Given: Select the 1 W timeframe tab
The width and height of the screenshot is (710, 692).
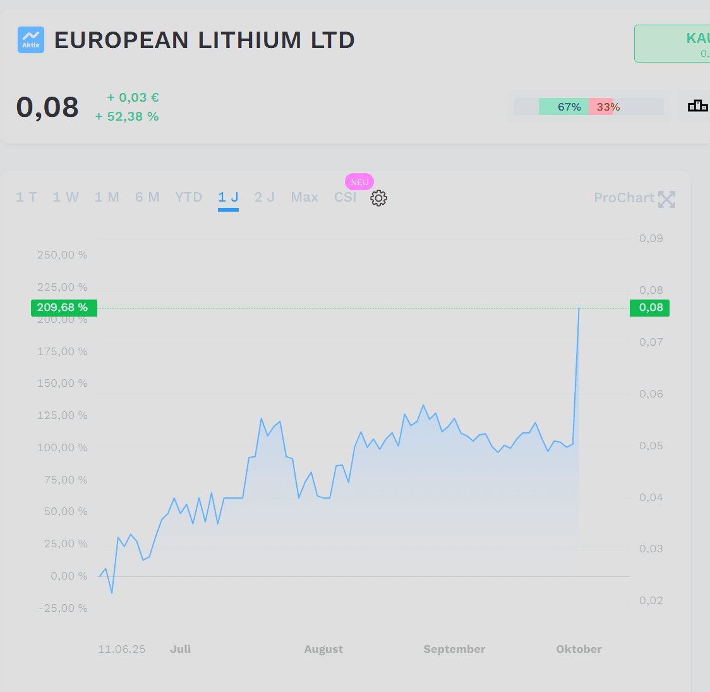Looking at the screenshot, I should [66, 197].
